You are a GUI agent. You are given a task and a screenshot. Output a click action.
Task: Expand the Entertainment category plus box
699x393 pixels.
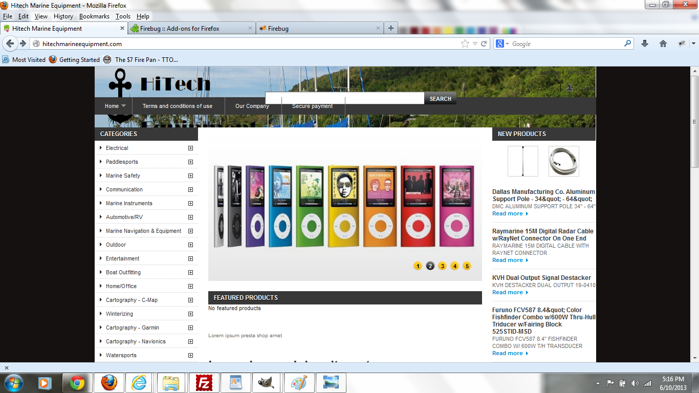(190, 258)
